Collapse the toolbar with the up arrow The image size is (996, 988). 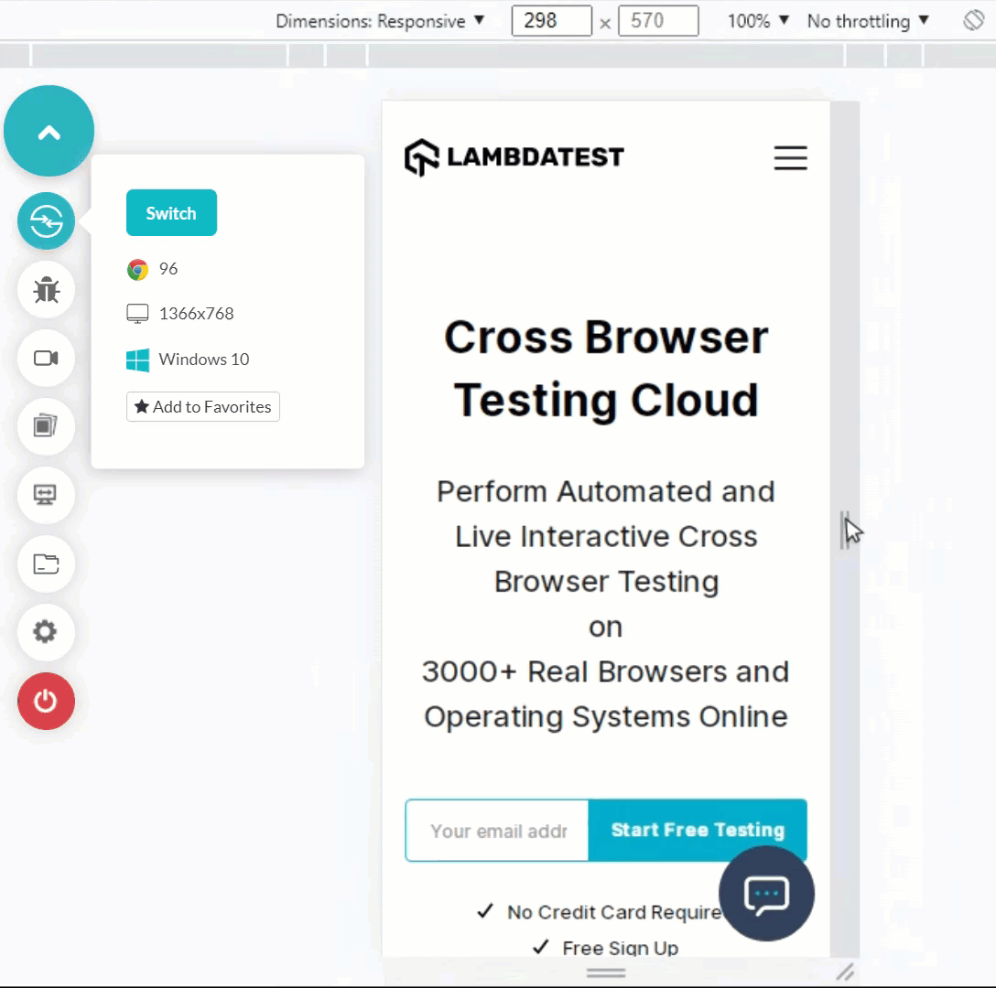[49, 130]
